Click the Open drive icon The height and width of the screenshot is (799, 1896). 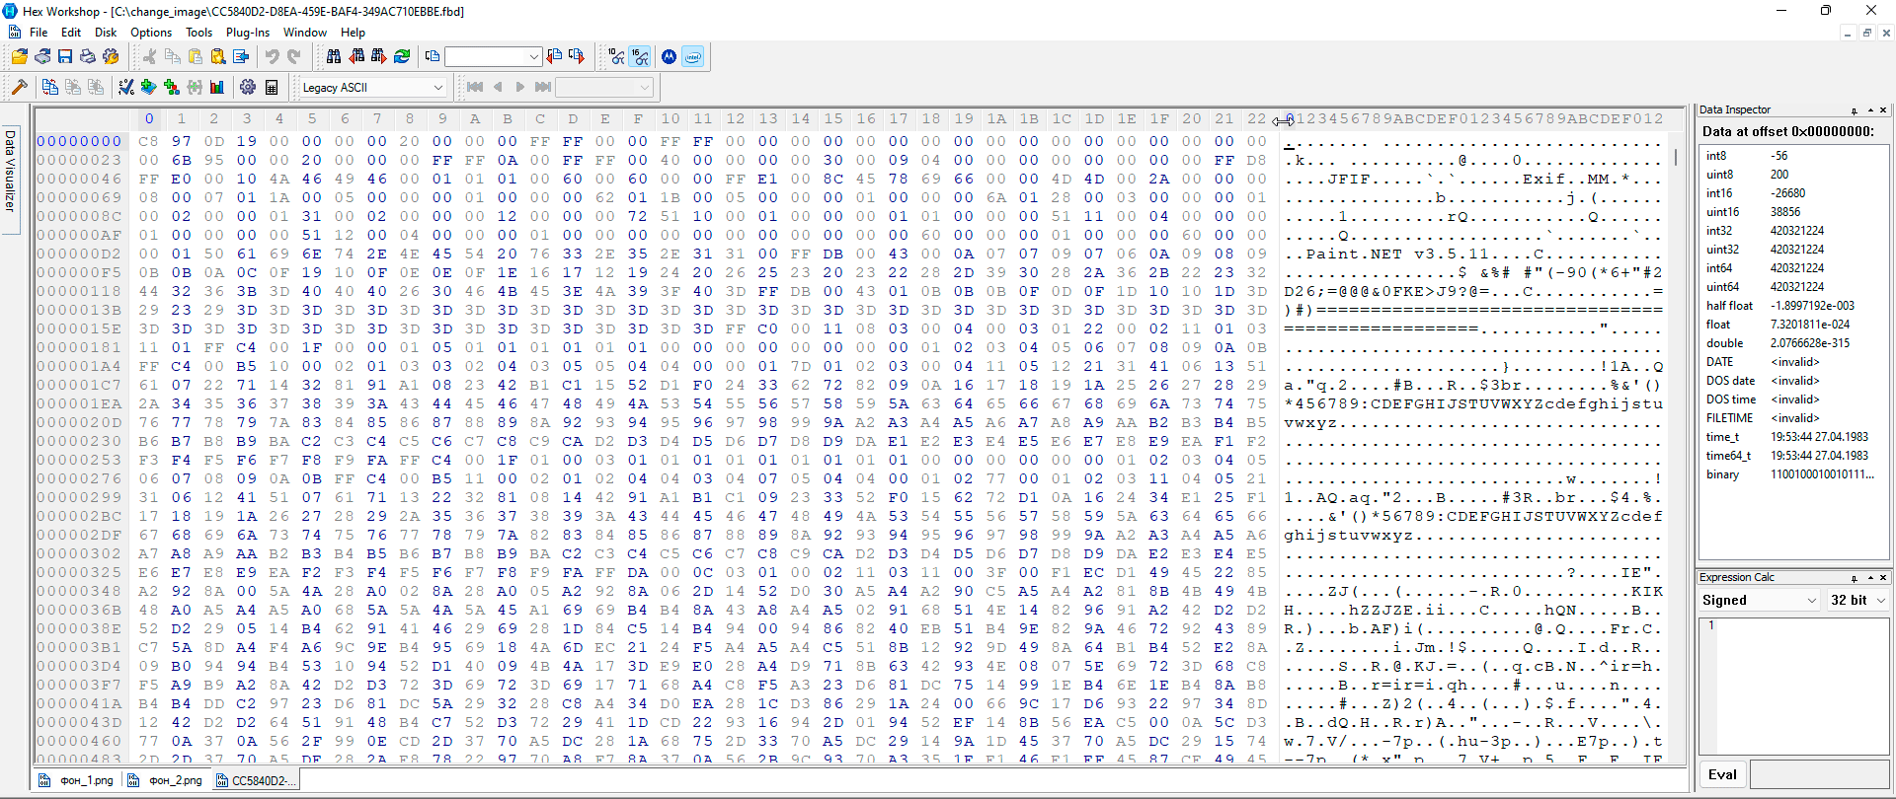[x=42, y=57]
